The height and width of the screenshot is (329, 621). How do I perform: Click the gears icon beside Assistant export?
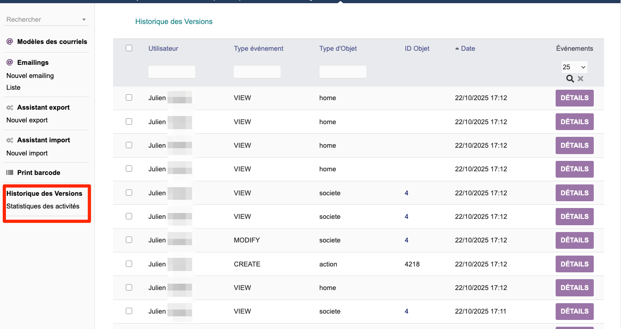(10, 108)
